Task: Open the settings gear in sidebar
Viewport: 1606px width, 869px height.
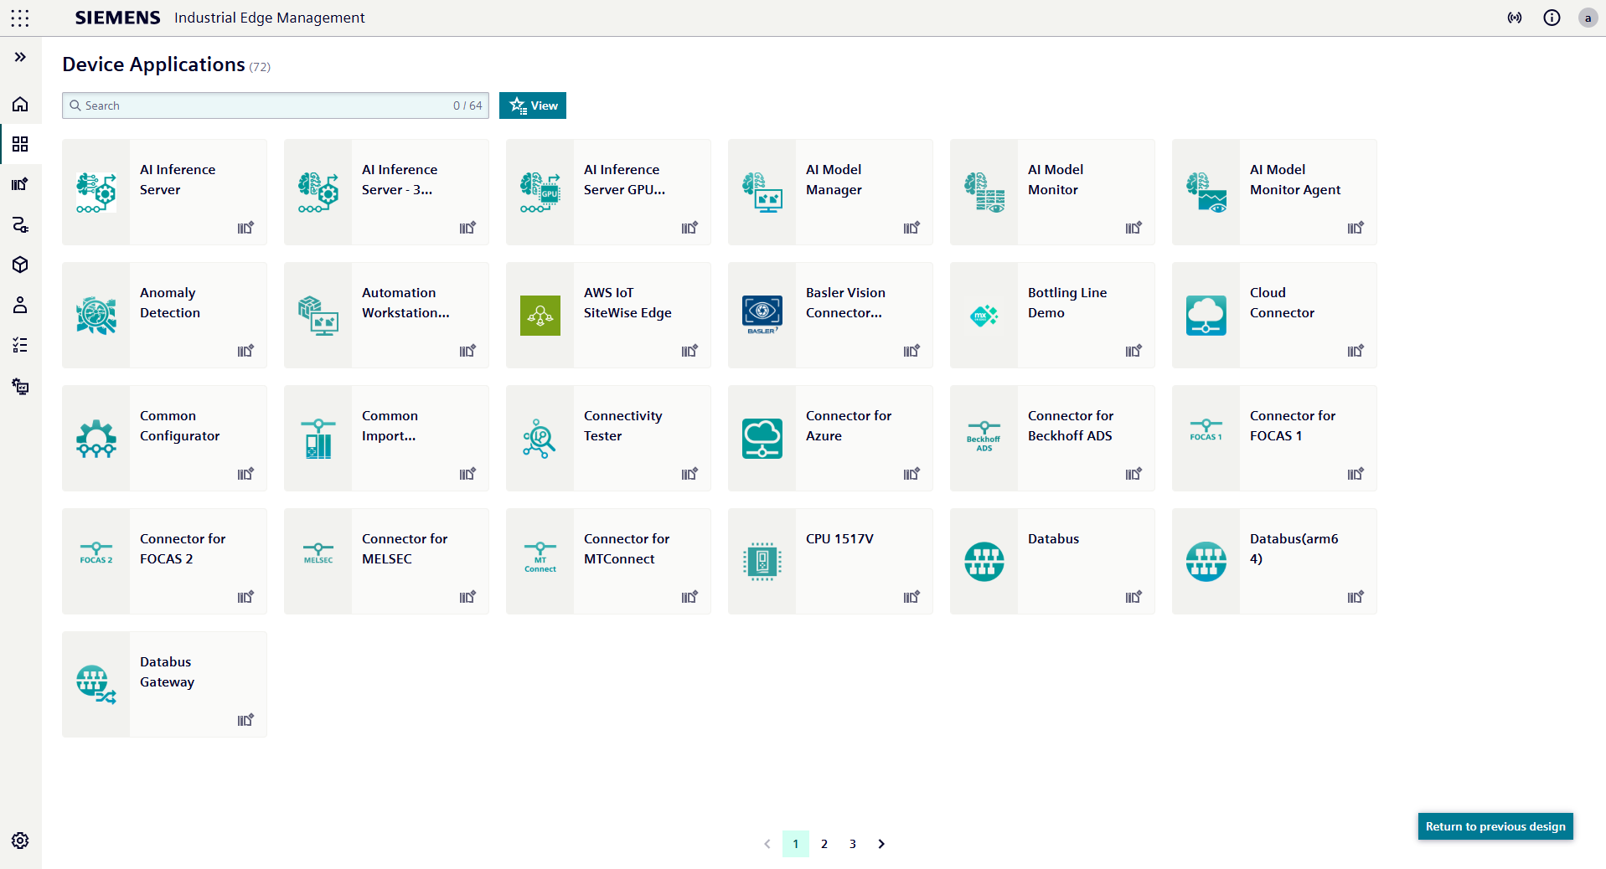Action: pos(20,841)
